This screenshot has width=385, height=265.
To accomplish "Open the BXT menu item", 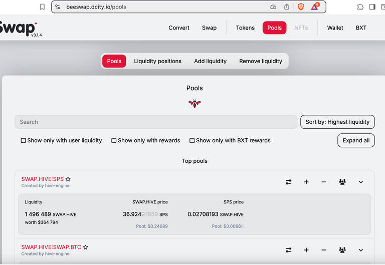I will click(361, 28).
